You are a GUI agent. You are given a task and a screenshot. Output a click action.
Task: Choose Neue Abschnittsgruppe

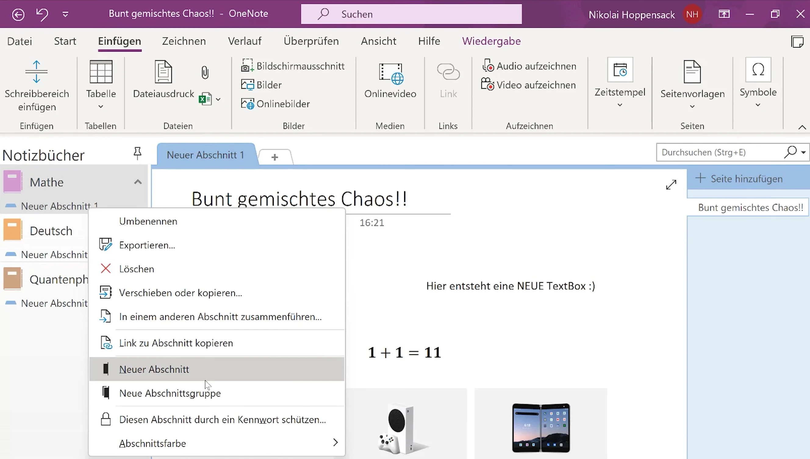(x=217, y=393)
